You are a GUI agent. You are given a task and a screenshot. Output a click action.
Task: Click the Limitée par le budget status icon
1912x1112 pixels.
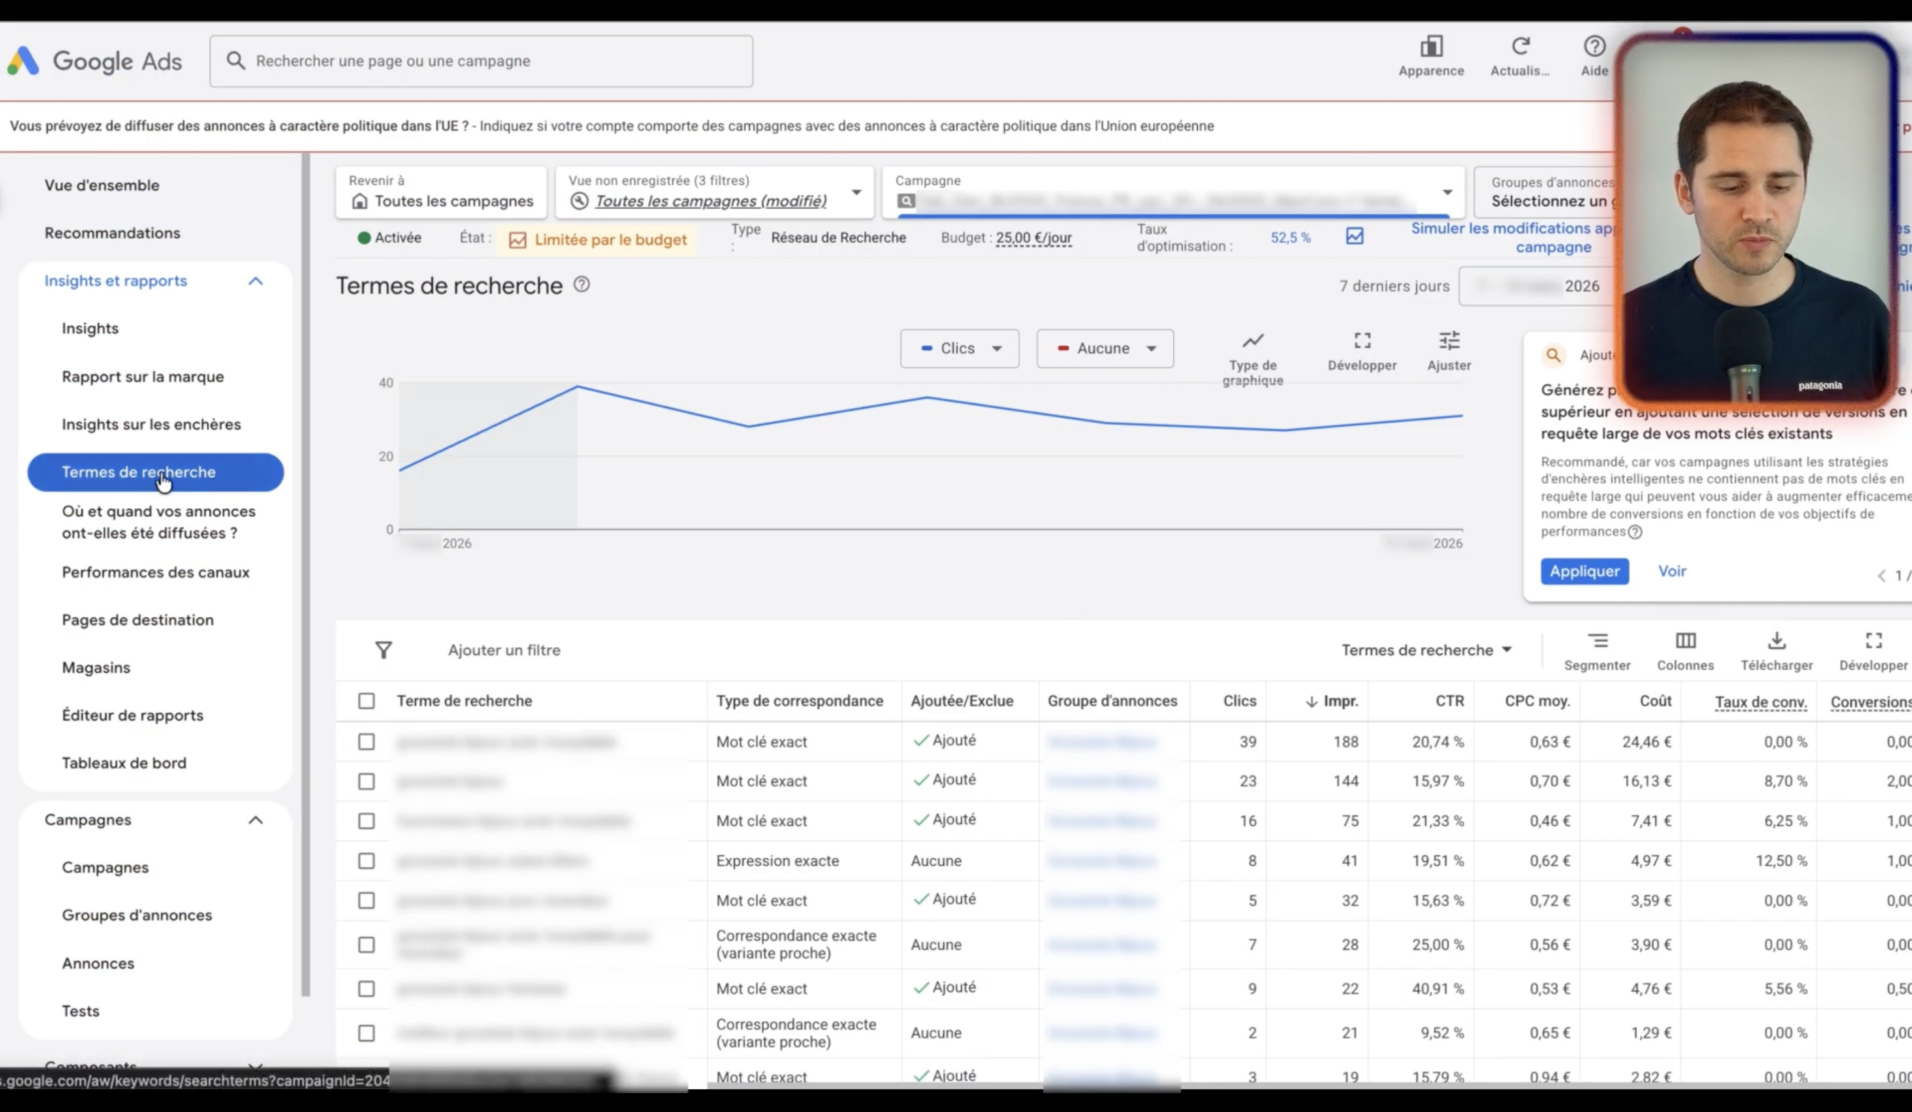[518, 240]
